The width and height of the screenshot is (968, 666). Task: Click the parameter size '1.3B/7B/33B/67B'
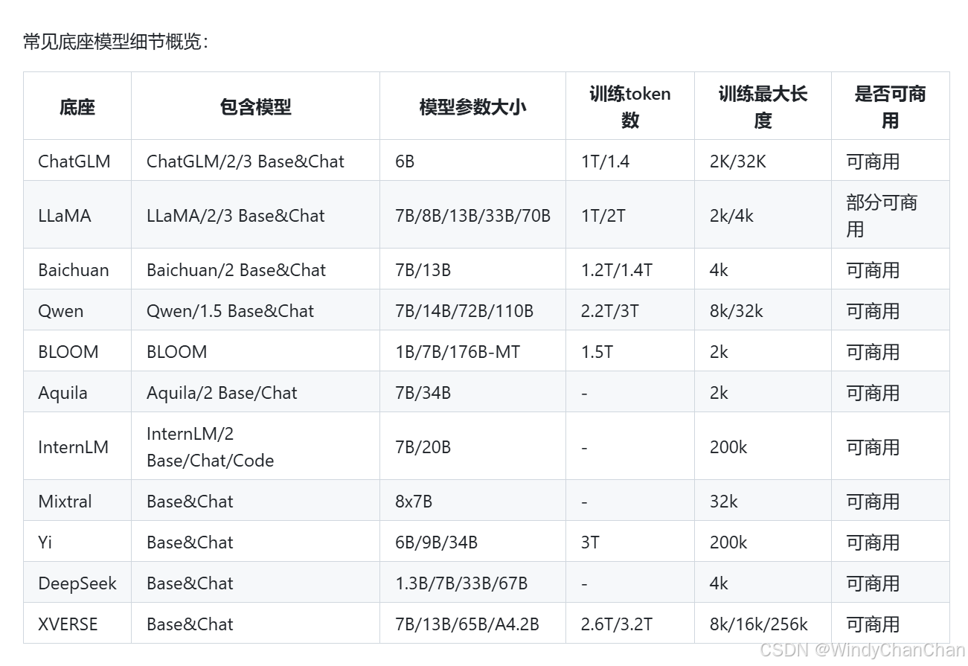click(x=461, y=583)
